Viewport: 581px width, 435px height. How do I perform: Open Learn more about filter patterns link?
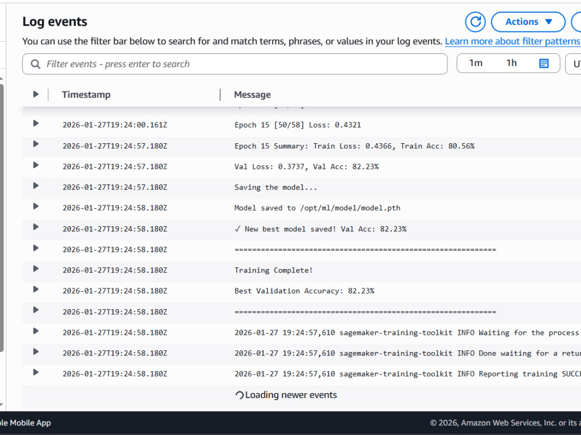(513, 41)
